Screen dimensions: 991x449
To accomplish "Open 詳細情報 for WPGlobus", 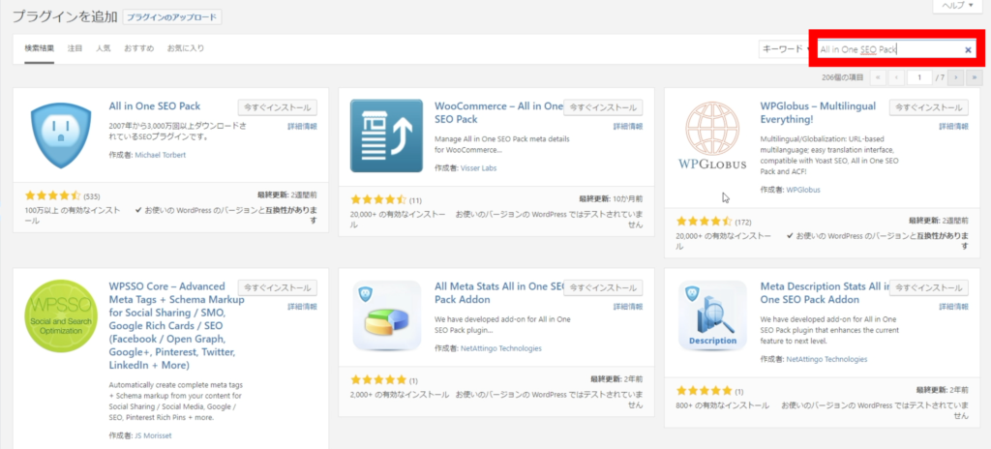I will 953,127.
